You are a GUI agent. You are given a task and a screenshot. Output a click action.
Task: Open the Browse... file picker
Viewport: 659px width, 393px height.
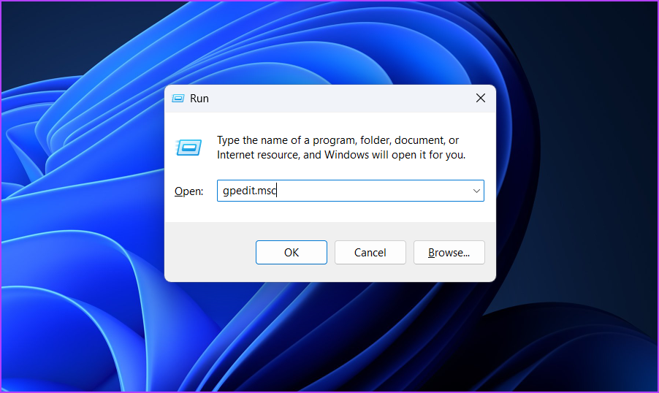coord(449,252)
